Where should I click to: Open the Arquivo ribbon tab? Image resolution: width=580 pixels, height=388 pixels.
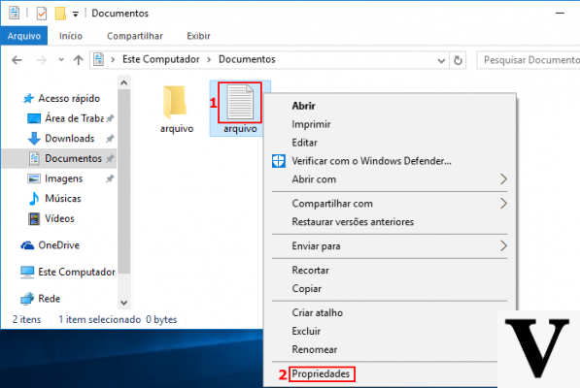click(24, 36)
